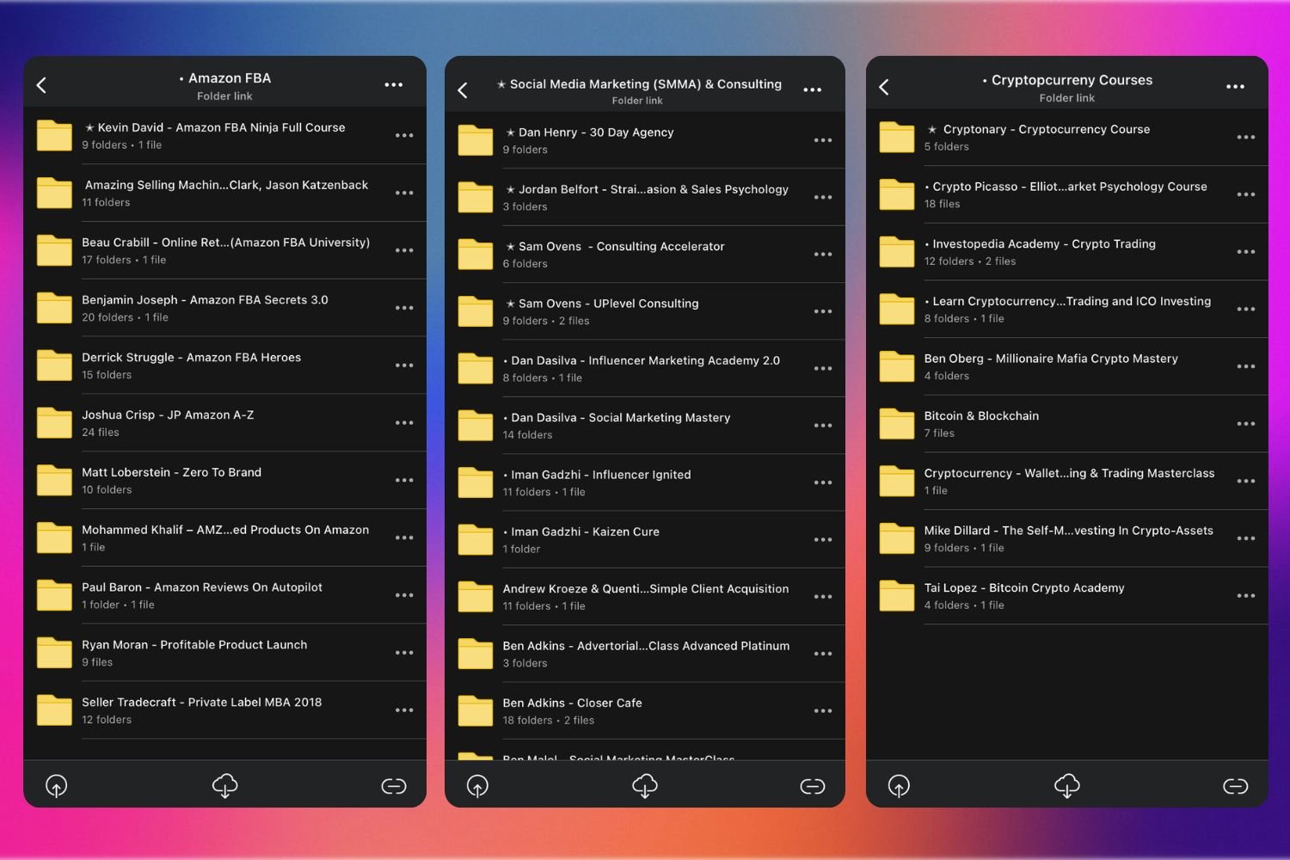Viewport: 1290px width, 860px height.
Task: Open the Cryptopcurreny Courses header options menu
Action: pyautogui.click(x=1236, y=87)
